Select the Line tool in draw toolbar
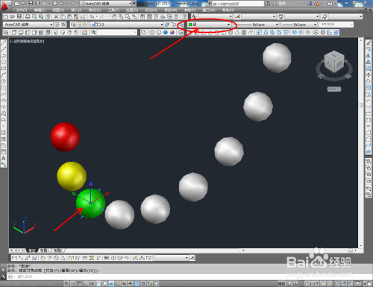373x287 pixels. tap(4, 43)
